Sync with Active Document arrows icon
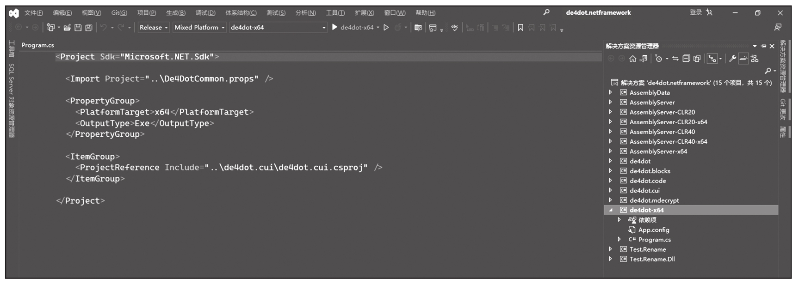This screenshot has height=284, width=799. [675, 59]
